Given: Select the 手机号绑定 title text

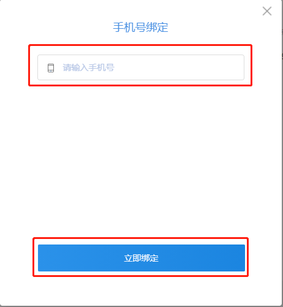Looking at the screenshot, I should tap(141, 27).
